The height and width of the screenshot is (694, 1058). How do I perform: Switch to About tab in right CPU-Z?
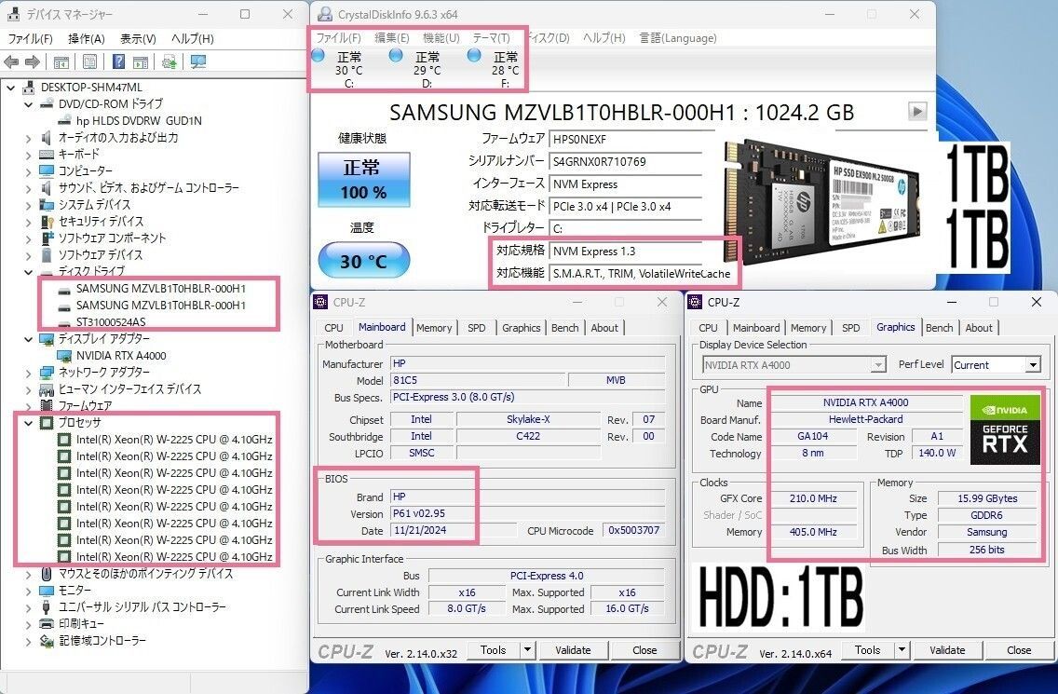[x=979, y=327]
